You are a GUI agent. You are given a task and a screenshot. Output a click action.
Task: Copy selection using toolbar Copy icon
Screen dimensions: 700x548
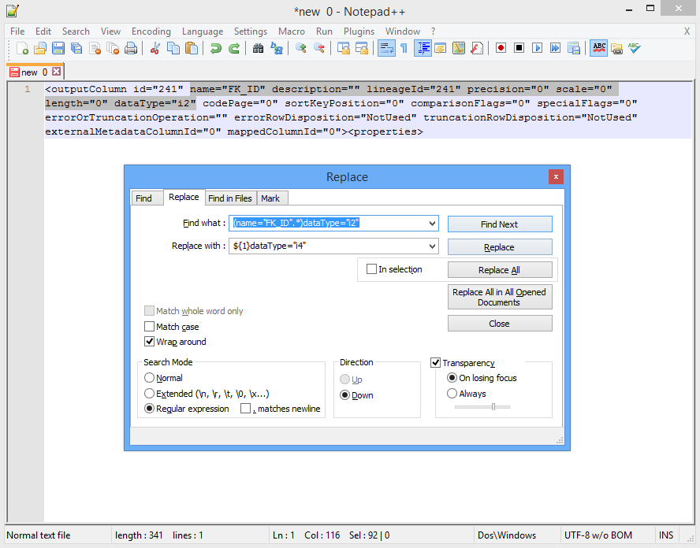[173, 48]
